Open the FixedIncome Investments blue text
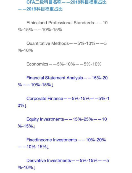Viewport: 132px width, 173px height. 52,140
